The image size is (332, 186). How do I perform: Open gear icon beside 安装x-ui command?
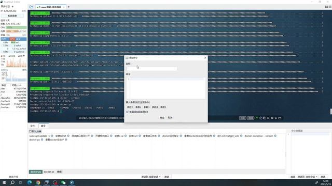tap(126, 136)
